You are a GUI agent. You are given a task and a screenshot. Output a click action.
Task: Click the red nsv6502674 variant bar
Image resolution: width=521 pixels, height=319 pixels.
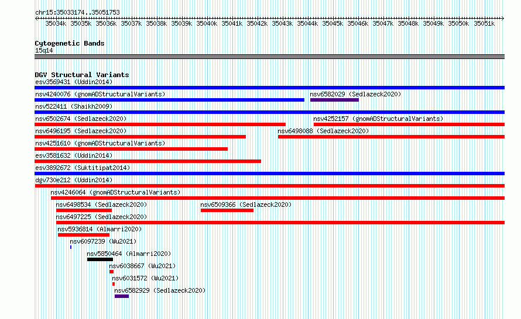pyautogui.click(x=160, y=124)
